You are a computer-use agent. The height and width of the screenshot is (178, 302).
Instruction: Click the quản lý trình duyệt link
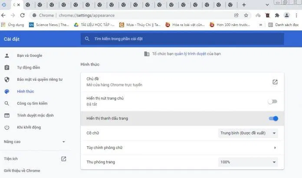[x=190, y=54]
